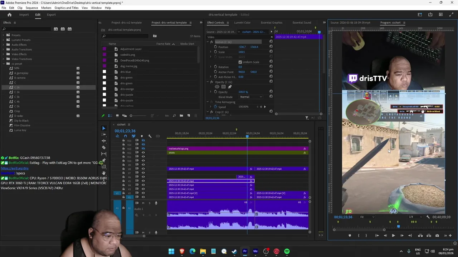Click the Extract button in Program monitor
The image size is (458, 257).
tap(429, 236)
